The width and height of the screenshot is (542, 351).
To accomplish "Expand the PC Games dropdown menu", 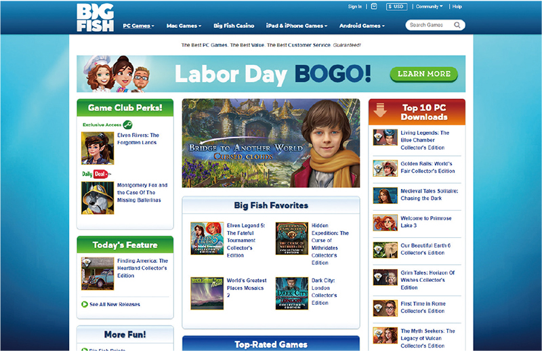I will click(x=139, y=26).
